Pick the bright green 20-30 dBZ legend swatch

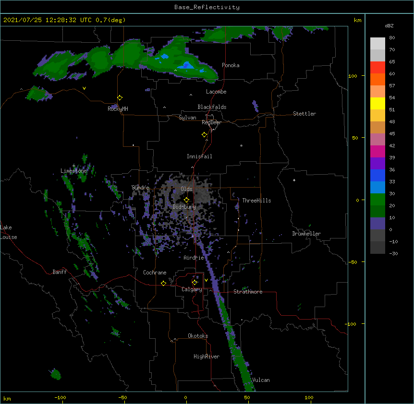(377, 200)
